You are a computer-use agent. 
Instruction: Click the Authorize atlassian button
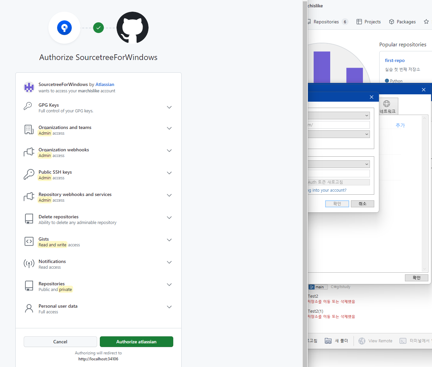pyautogui.click(x=137, y=342)
